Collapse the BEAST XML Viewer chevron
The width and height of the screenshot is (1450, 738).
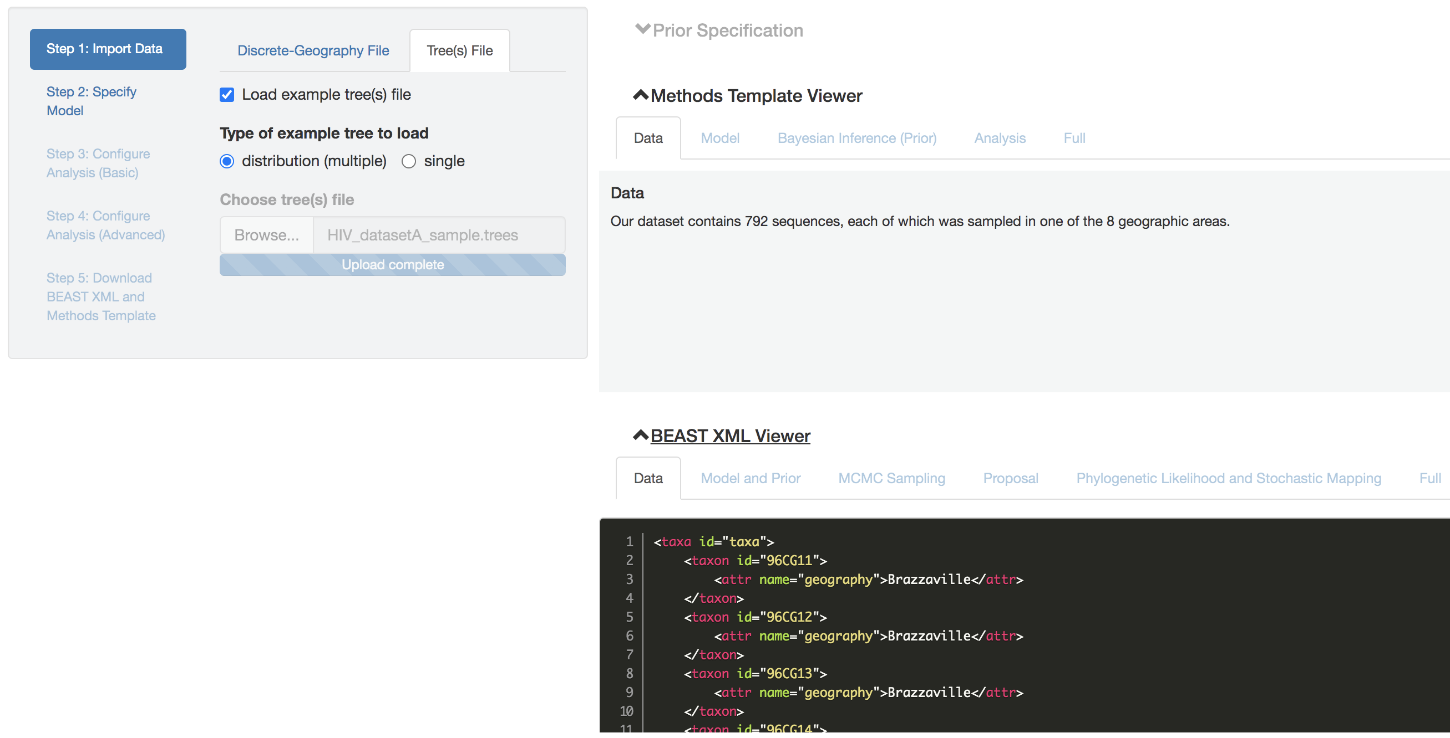tap(641, 435)
